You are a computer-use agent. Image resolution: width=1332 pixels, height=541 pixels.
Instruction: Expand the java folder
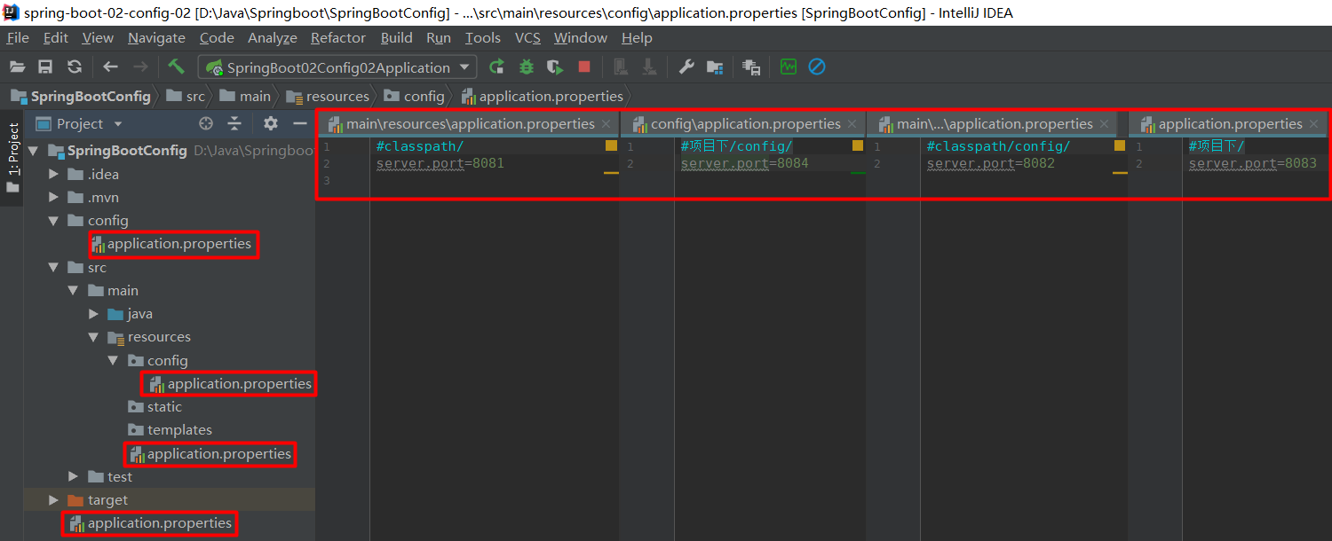click(93, 314)
